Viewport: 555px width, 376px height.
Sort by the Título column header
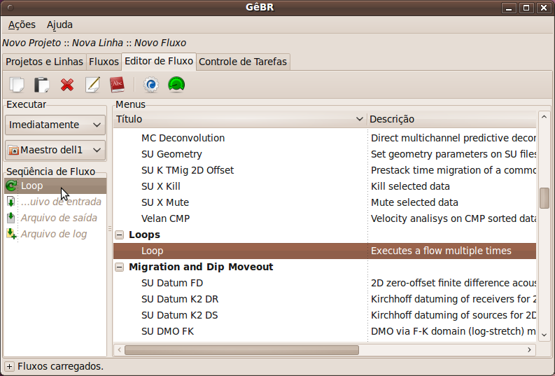[x=240, y=119]
